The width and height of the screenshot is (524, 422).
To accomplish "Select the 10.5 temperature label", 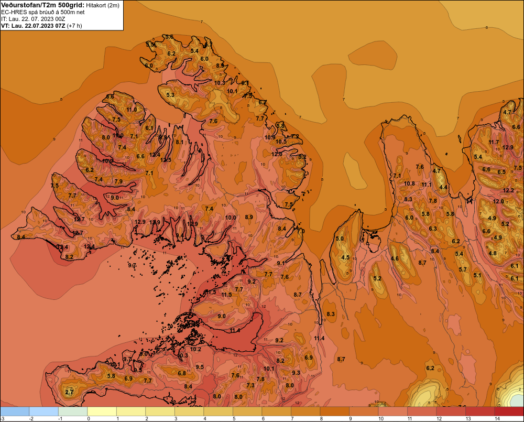I will (x=281, y=142).
